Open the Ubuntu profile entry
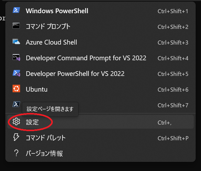 [100, 89]
